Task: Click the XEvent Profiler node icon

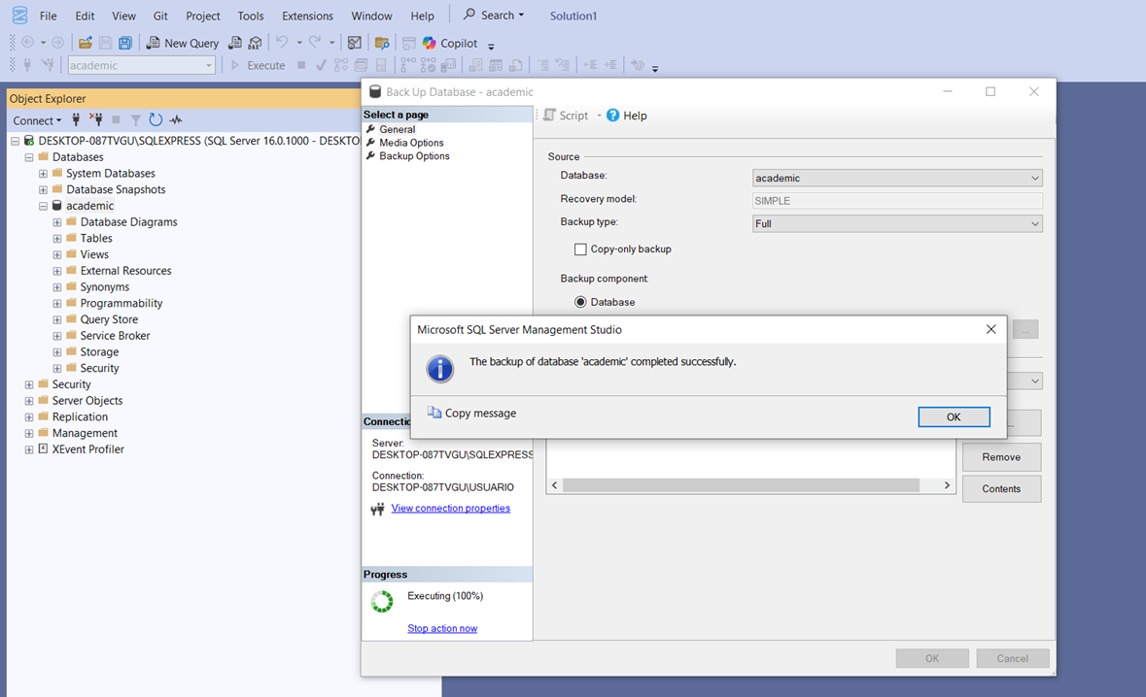Action: [43, 448]
